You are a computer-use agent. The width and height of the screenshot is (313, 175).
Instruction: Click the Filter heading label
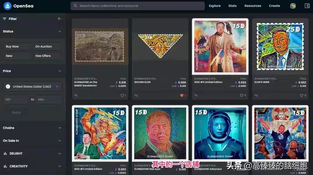[12, 19]
